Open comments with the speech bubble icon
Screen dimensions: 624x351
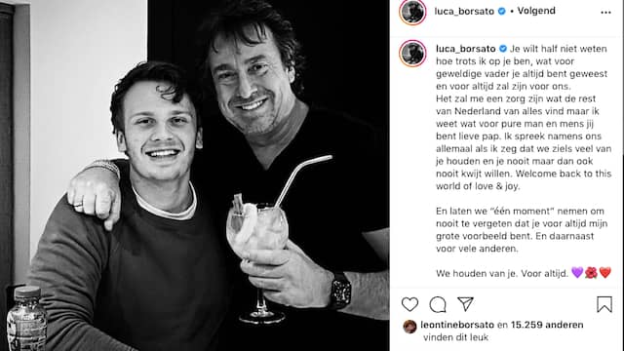(x=438, y=305)
